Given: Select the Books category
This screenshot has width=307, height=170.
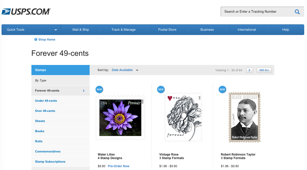Looking at the screenshot, I should click(x=61, y=131).
